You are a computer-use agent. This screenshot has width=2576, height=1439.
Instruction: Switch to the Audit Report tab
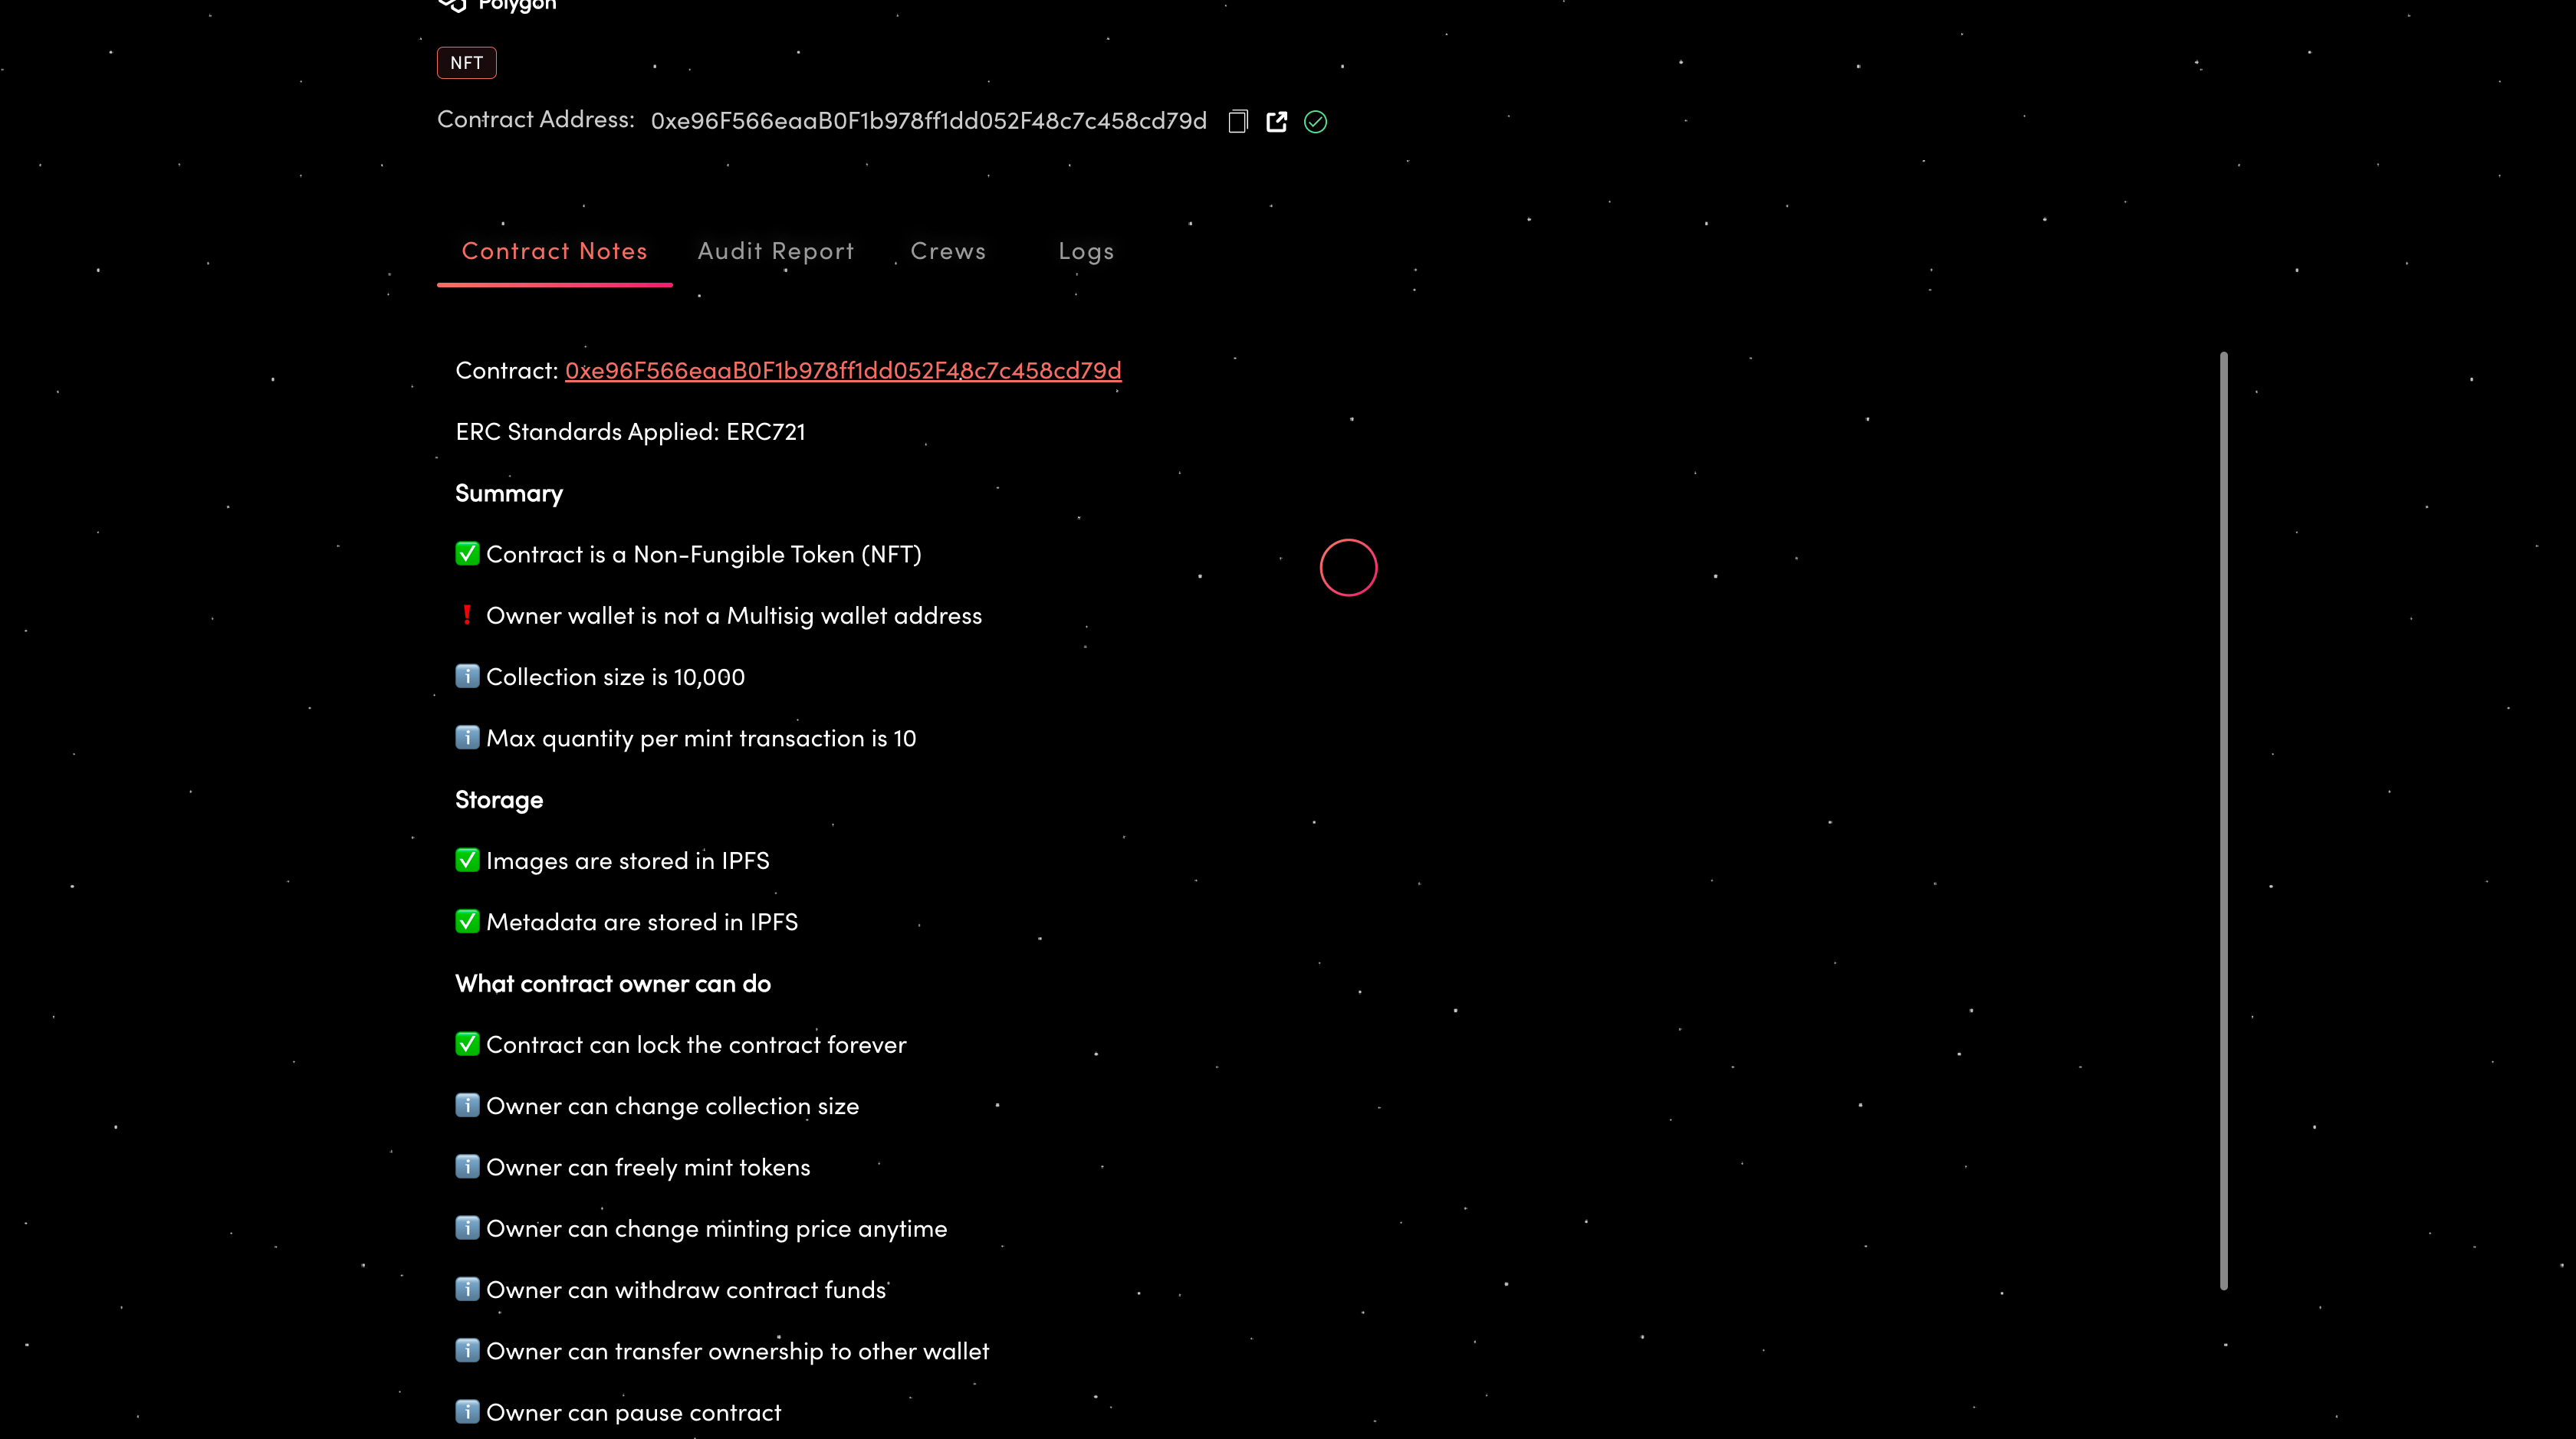click(775, 251)
